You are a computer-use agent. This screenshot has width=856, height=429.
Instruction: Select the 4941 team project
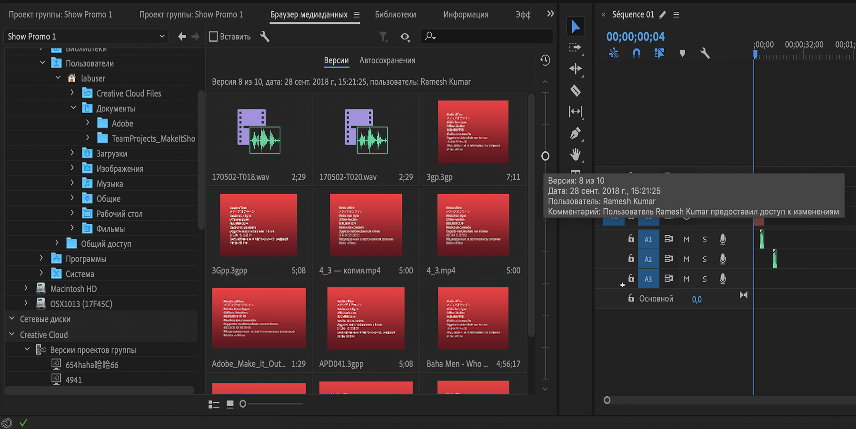(74, 380)
